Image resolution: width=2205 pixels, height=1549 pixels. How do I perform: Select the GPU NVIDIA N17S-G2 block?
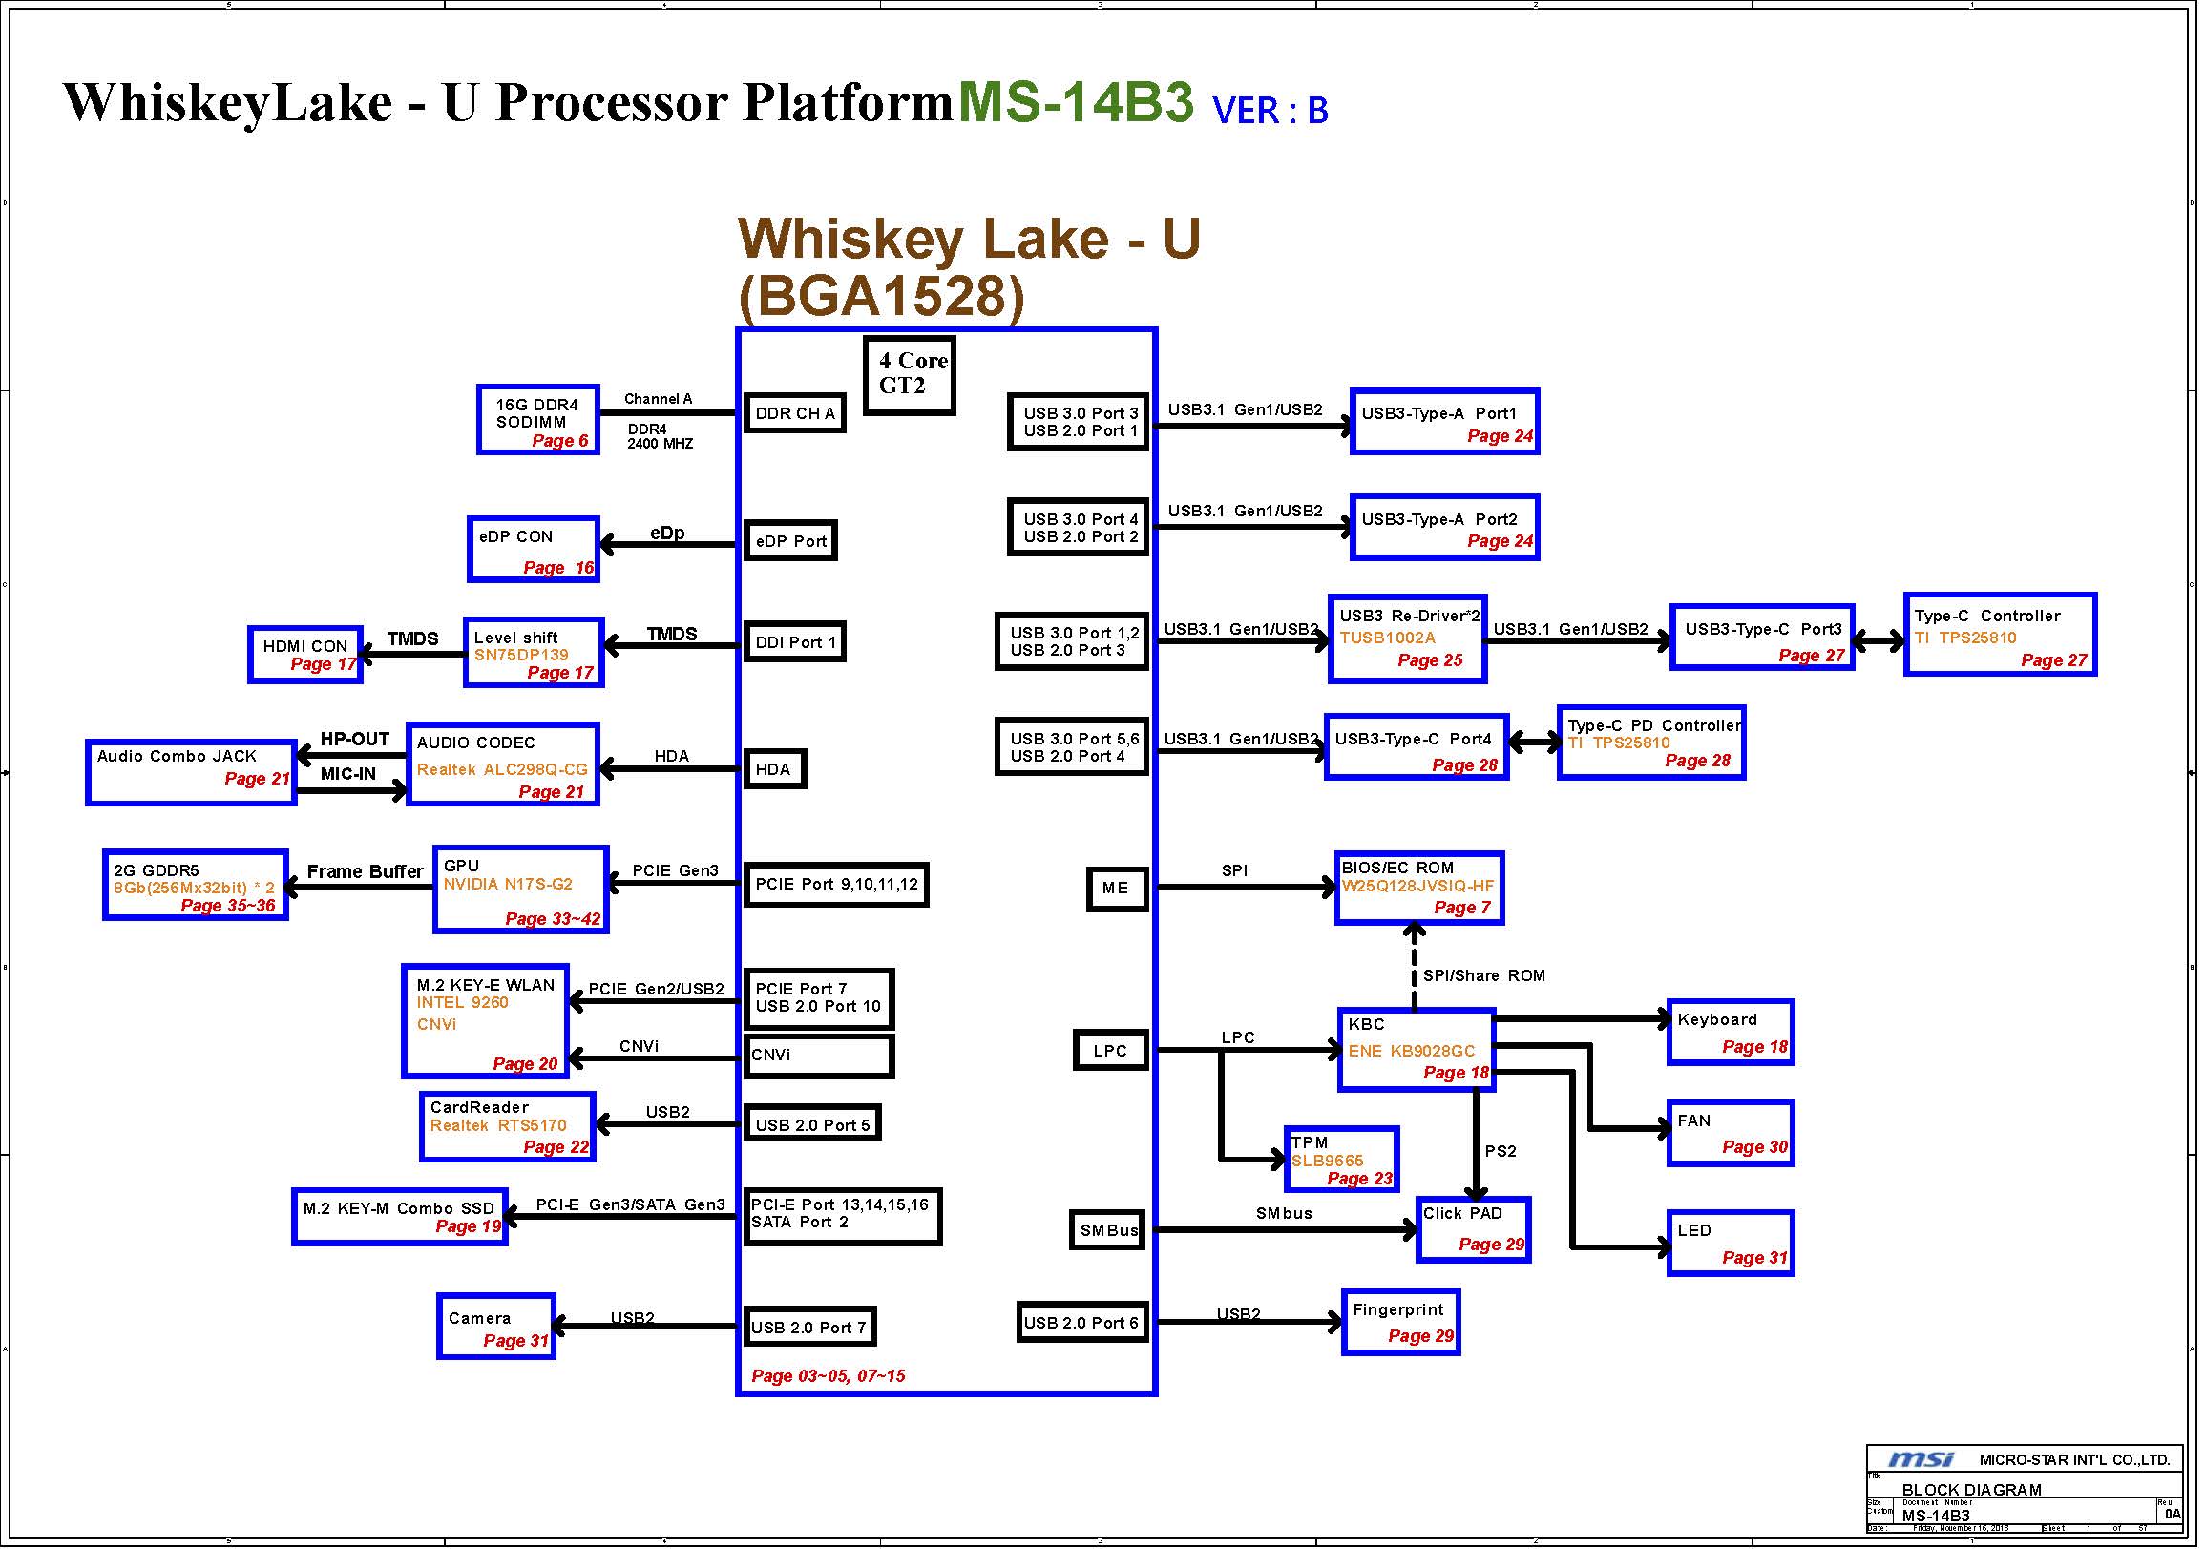[521, 891]
